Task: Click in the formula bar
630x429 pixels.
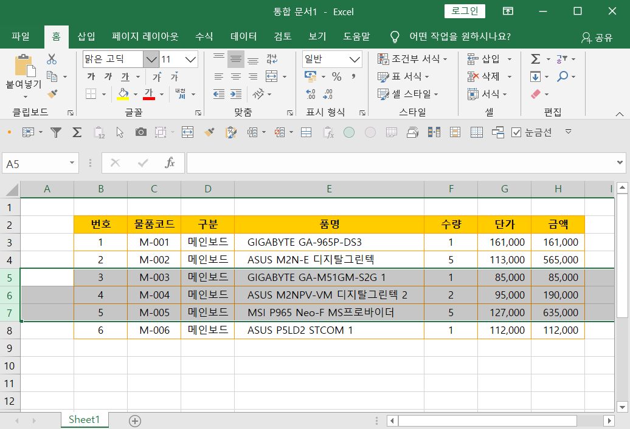Action: [x=401, y=163]
